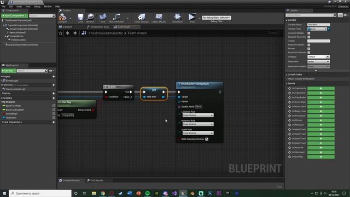Open Location Rule dropdown on attach node

[x=198, y=115]
